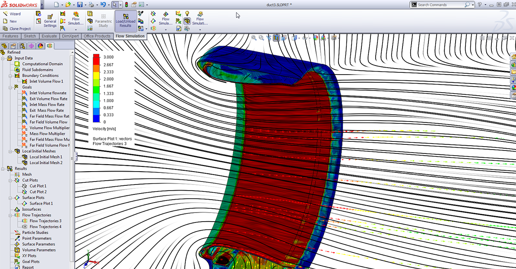Click Clone Project in the ribbon

pyautogui.click(x=19, y=29)
